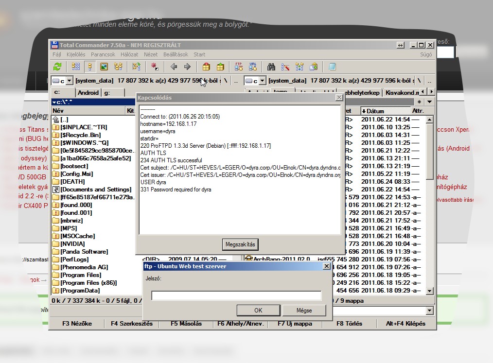Screen dimensions: 493x363
Task: Click the folder icon of [Documents and Settings]
Action: 56,190
